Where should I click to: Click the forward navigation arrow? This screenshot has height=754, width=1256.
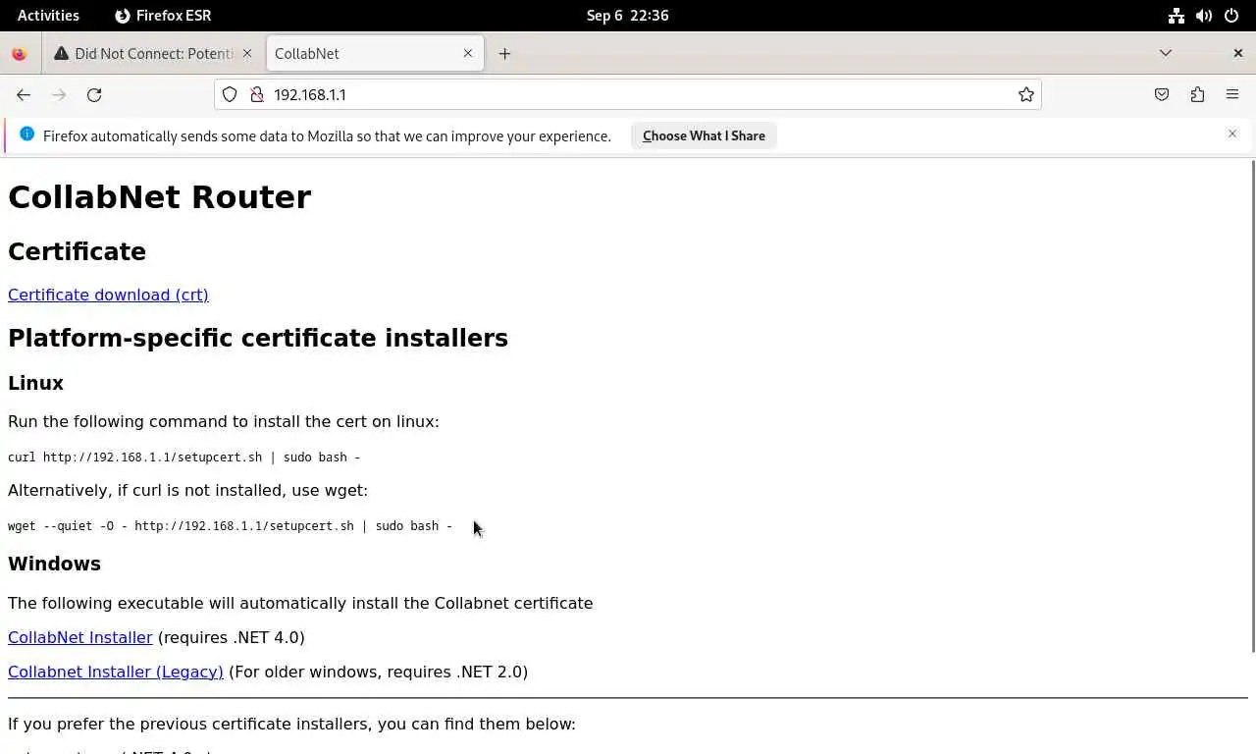(x=59, y=94)
